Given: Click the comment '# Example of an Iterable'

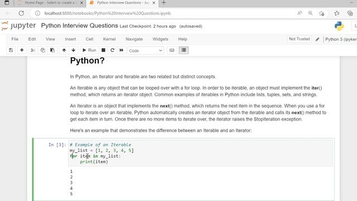Looking at the screenshot, I should click(100, 145).
